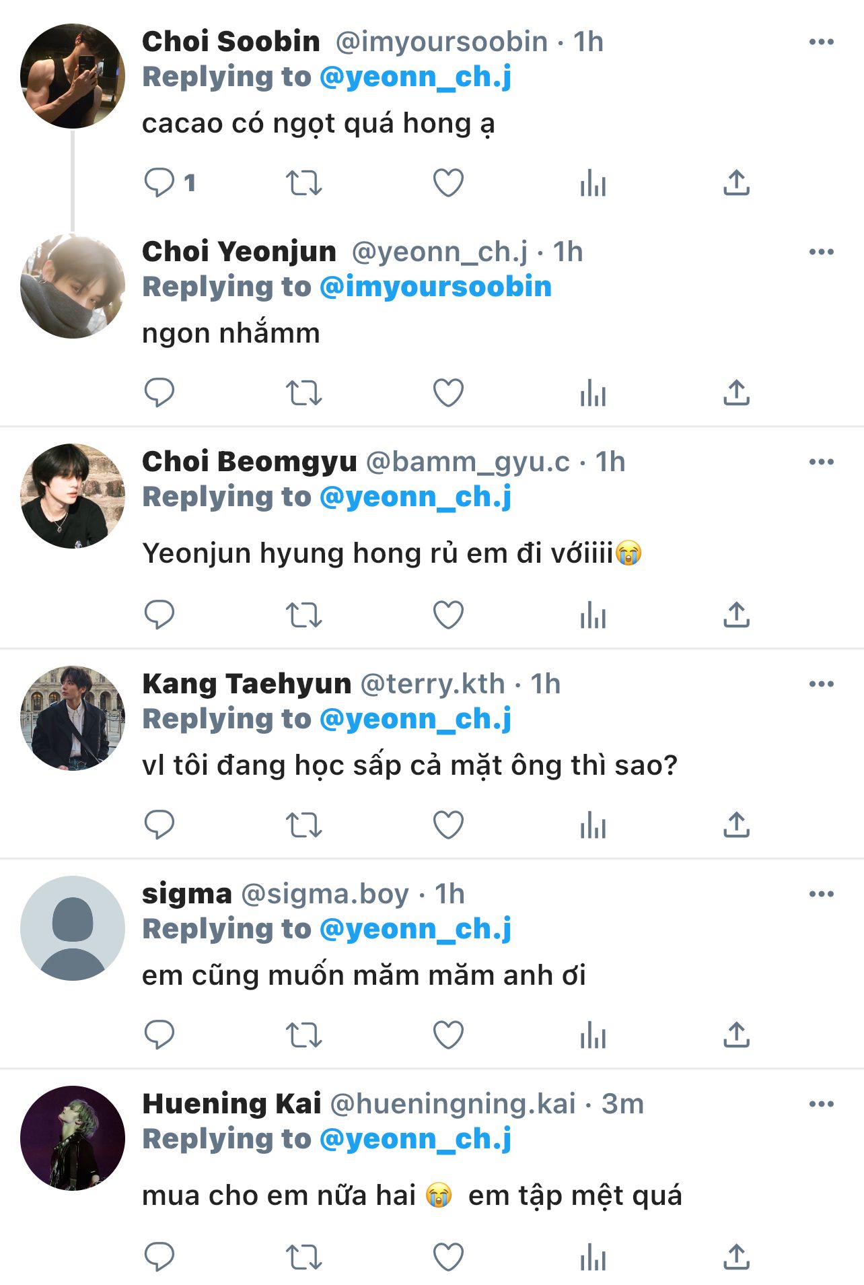
Task: Reply to the sigma account's tweet
Action: tap(159, 1035)
